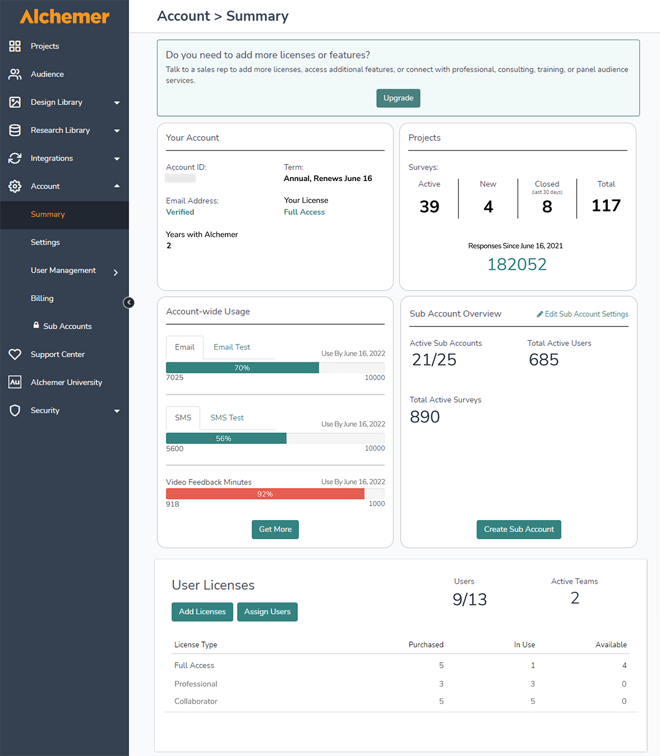660x756 pixels.
Task: Switch to the Email Test tab
Action: click(x=232, y=347)
